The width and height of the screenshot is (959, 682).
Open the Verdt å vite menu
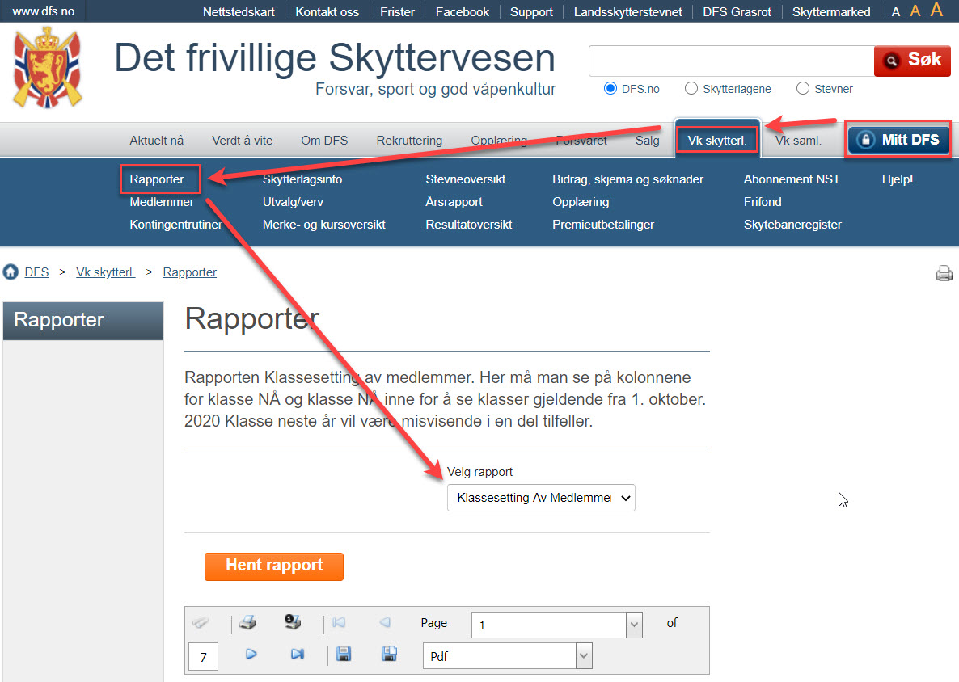point(243,141)
